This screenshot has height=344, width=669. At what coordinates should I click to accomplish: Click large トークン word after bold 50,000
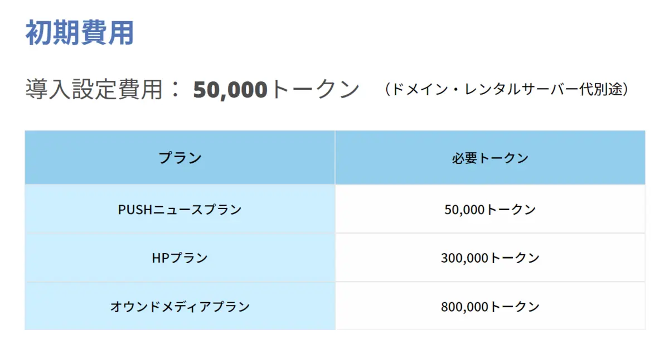pyautogui.click(x=314, y=90)
